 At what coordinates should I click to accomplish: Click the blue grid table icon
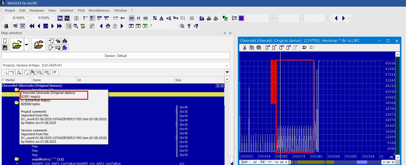pos(46,26)
